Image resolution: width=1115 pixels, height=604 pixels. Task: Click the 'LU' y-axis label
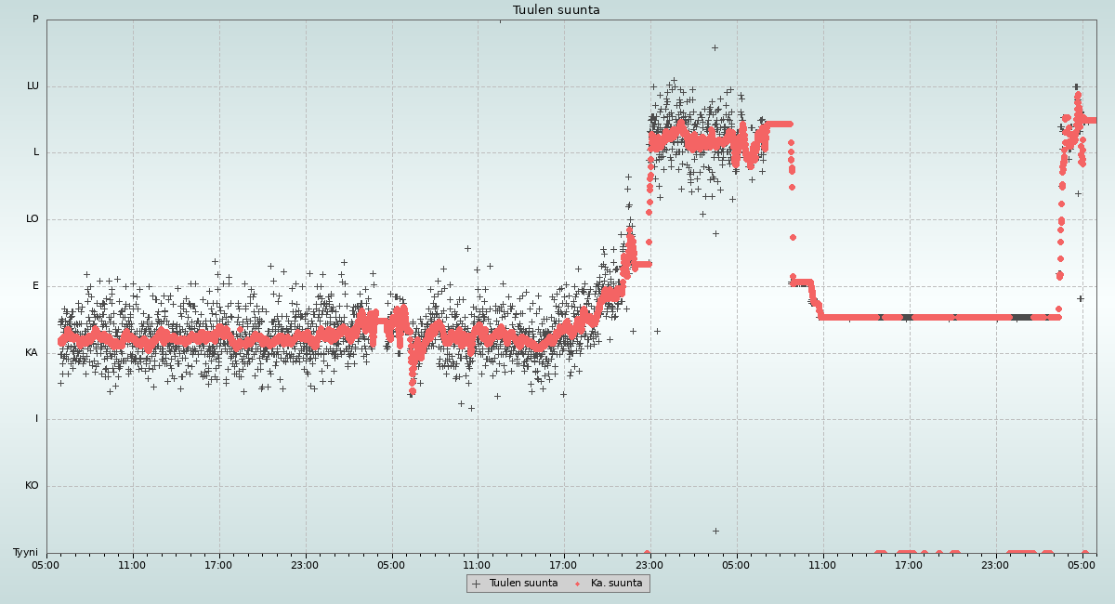click(x=33, y=86)
